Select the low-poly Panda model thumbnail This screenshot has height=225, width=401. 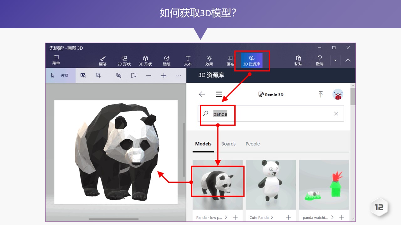pyautogui.click(x=218, y=185)
